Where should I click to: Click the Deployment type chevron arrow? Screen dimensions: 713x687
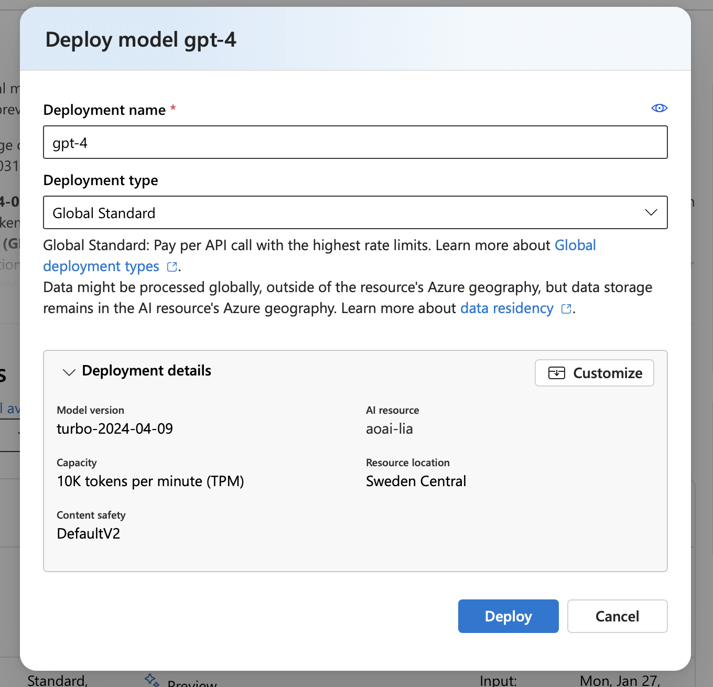click(651, 212)
